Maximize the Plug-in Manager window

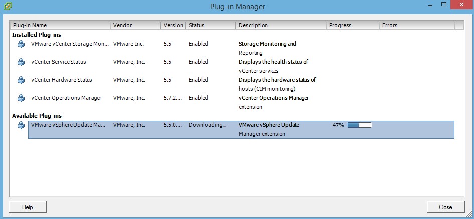pos(444,5)
